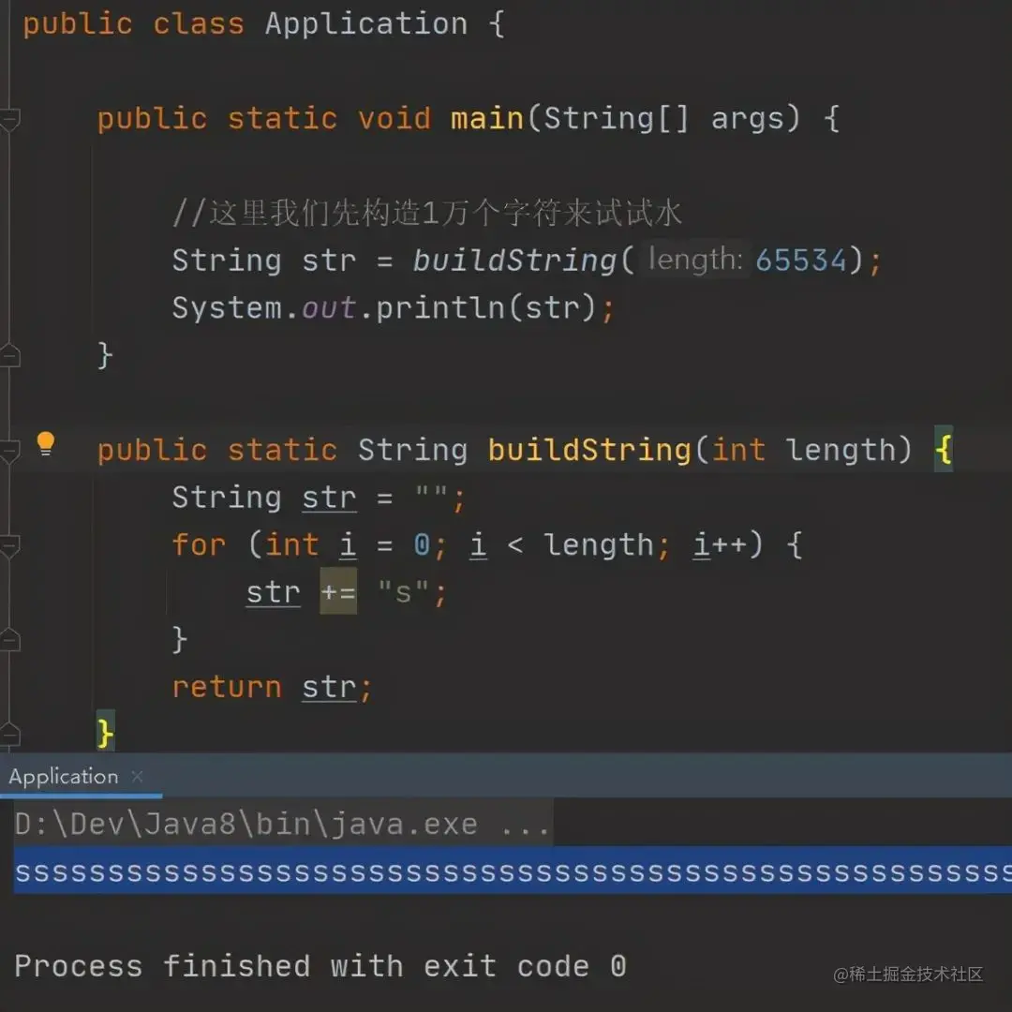Close the Application run tab
This screenshot has height=1012, width=1012.
point(137,777)
